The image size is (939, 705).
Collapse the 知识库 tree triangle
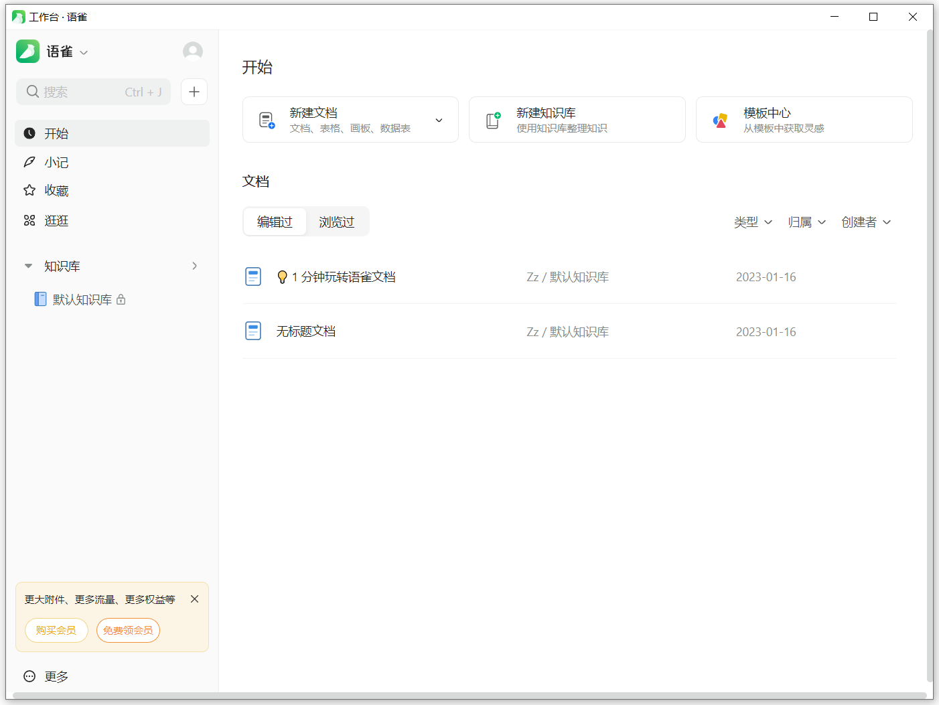click(28, 266)
